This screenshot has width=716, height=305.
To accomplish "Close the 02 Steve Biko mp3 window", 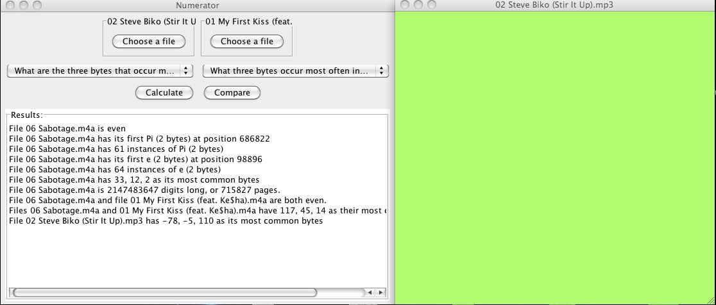I will tap(405, 5).
